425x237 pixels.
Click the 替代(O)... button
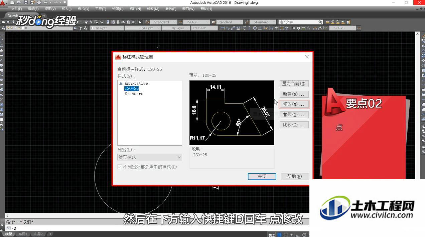[294, 115]
